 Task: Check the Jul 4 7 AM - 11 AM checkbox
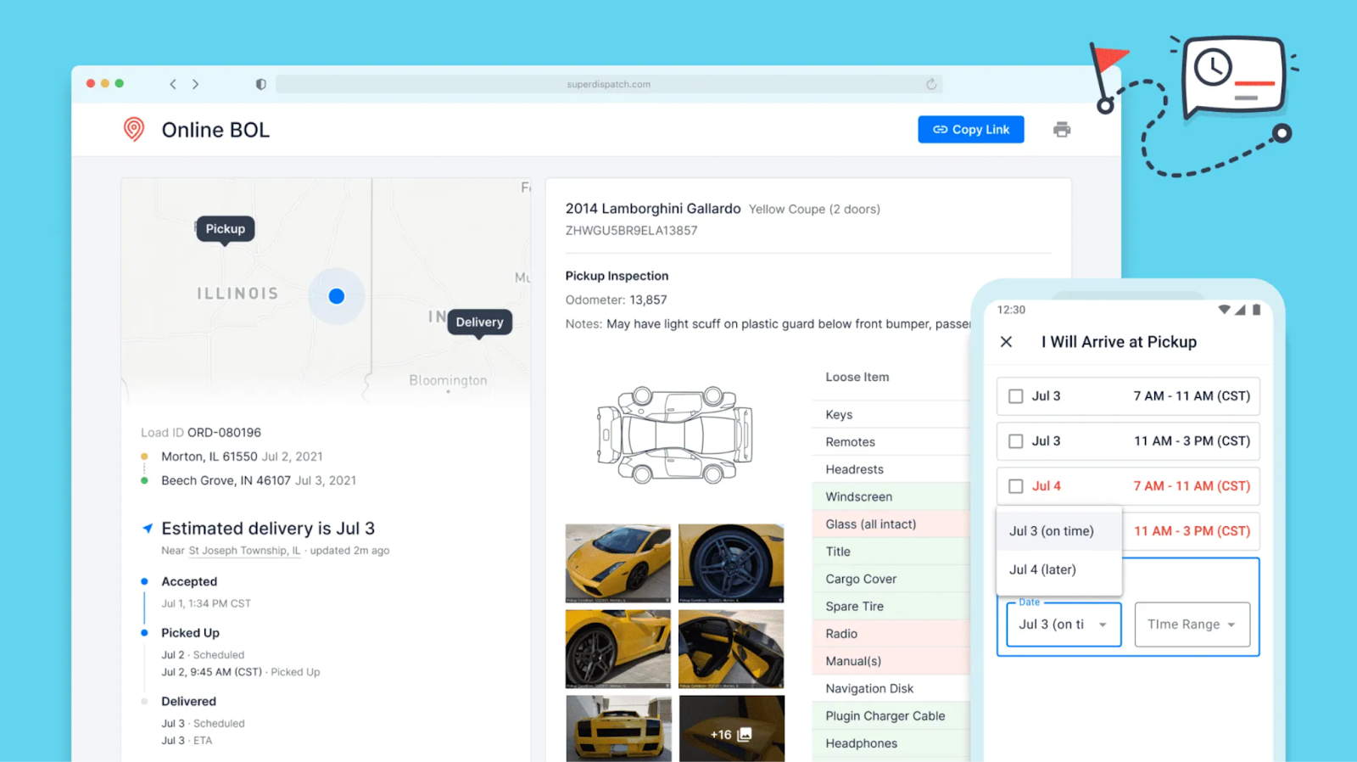tap(1015, 486)
